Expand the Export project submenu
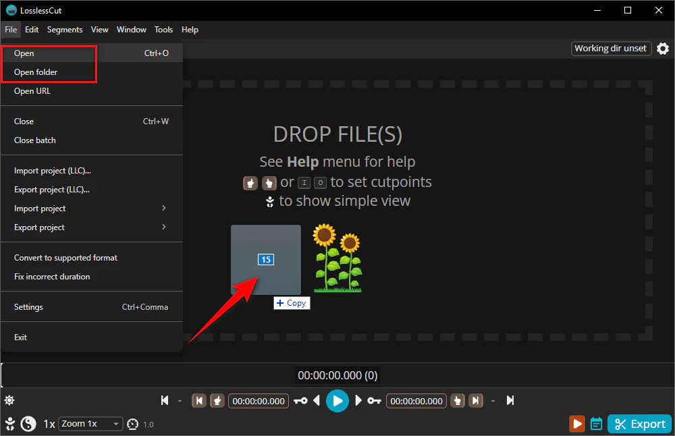The height and width of the screenshot is (436, 675). tap(92, 227)
